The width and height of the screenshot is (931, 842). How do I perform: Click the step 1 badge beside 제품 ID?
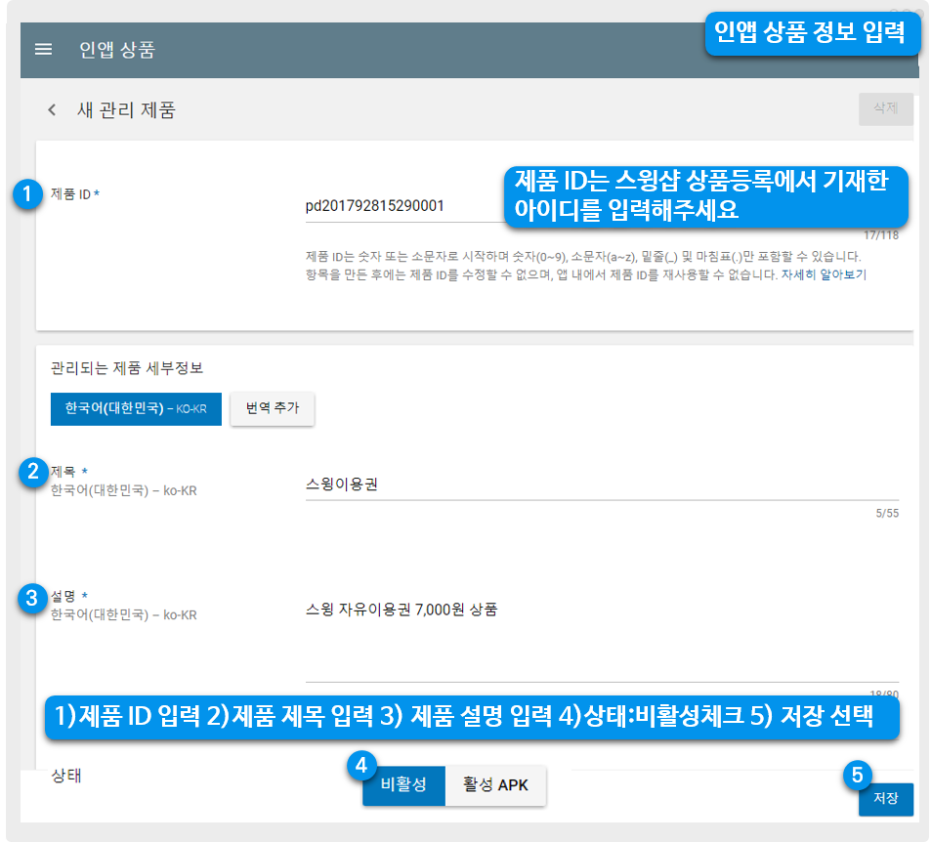[x=29, y=193]
